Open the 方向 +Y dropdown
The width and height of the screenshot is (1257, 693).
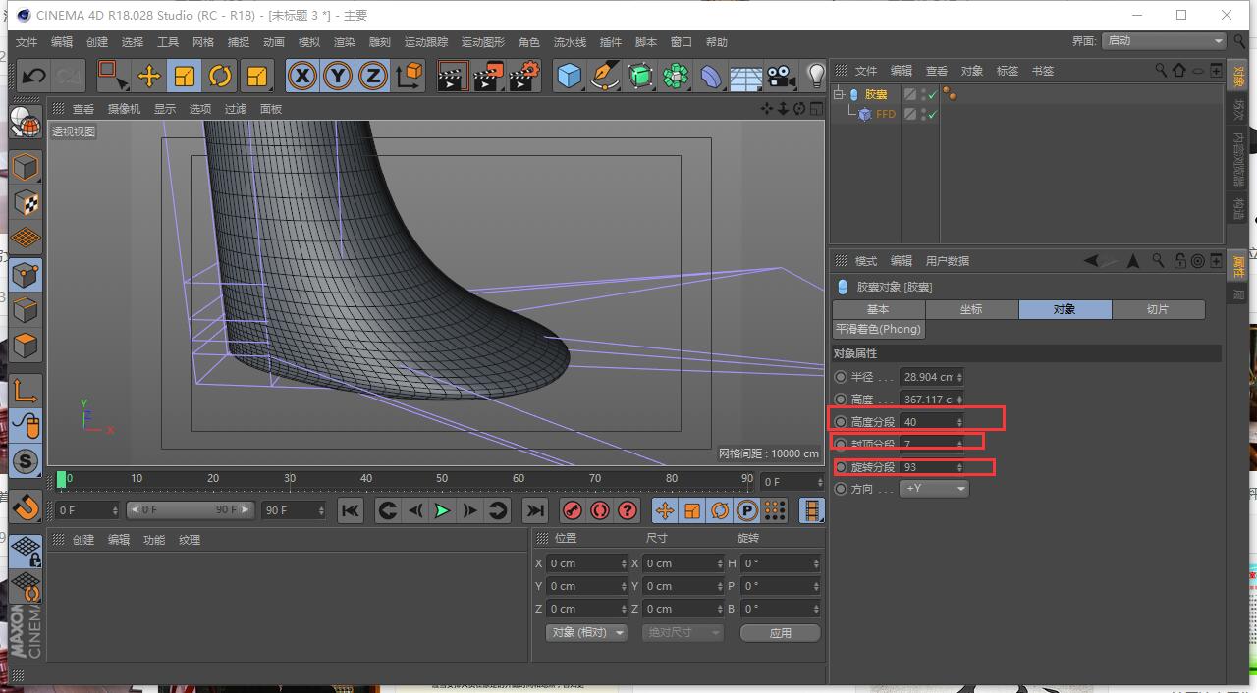point(934,488)
